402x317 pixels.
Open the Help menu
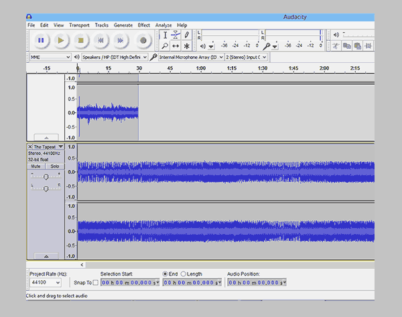pos(182,25)
